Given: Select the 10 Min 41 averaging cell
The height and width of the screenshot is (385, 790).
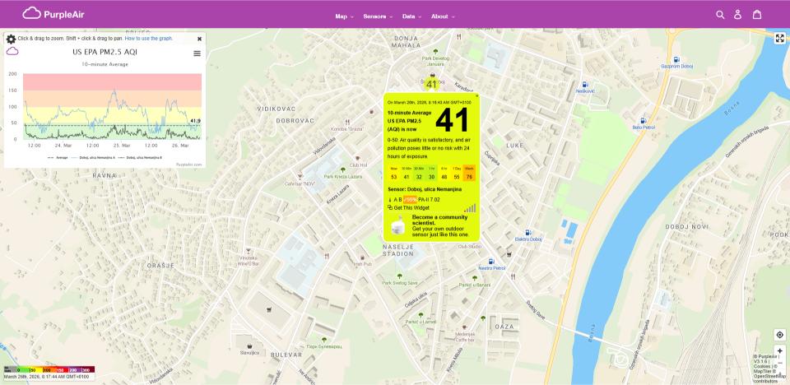Looking at the screenshot, I should pyautogui.click(x=406, y=173).
